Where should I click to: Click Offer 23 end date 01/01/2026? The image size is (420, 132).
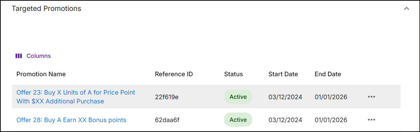click(x=331, y=97)
